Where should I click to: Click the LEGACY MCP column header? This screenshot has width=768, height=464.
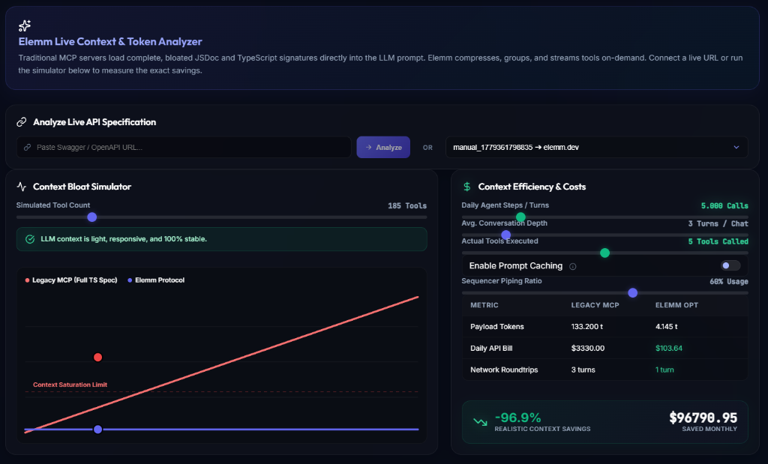click(x=595, y=305)
